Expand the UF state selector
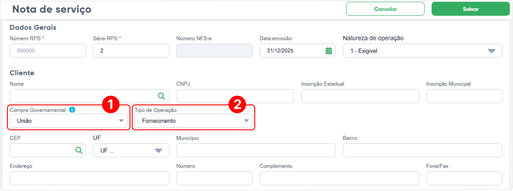The image size is (513, 191). [x=131, y=150]
